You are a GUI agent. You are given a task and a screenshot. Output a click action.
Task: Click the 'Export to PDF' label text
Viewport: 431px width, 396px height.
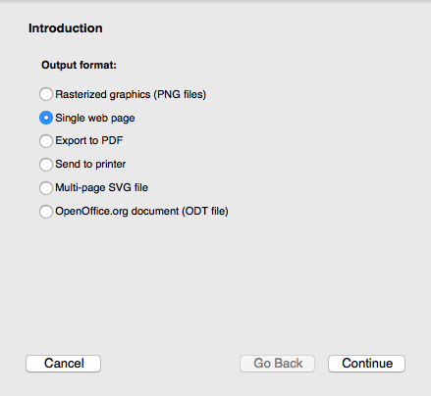pyautogui.click(x=89, y=140)
